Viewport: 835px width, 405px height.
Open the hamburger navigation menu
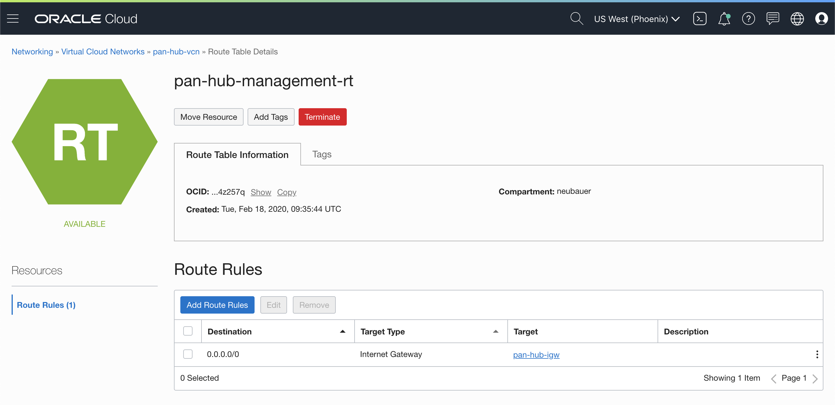(13, 19)
